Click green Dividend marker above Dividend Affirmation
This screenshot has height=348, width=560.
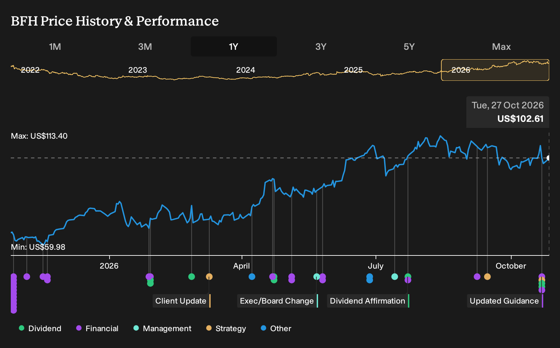tap(408, 276)
